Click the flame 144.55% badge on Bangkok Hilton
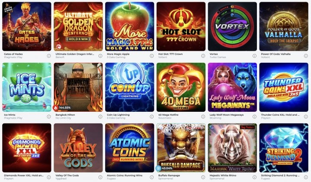The width and height of the screenshot is (311, 182). pyautogui.click(x=62, y=108)
